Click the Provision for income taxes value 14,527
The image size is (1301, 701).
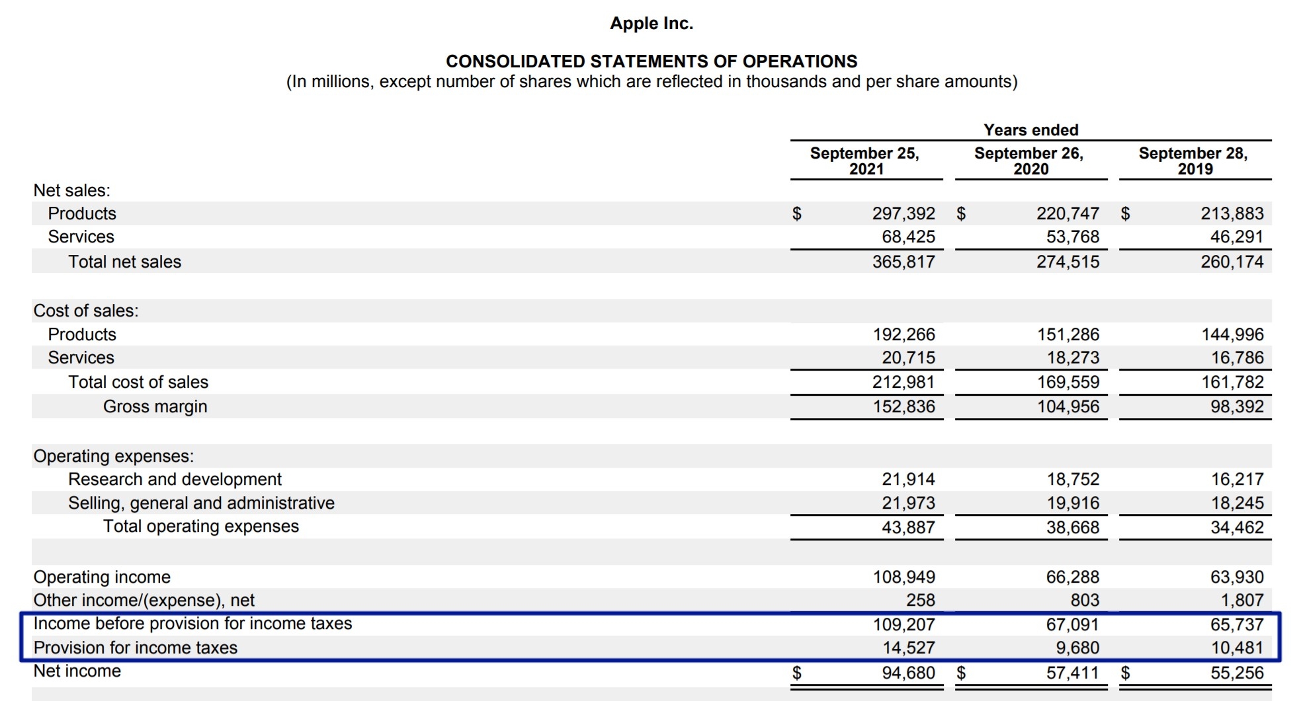[x=911, y=647]
